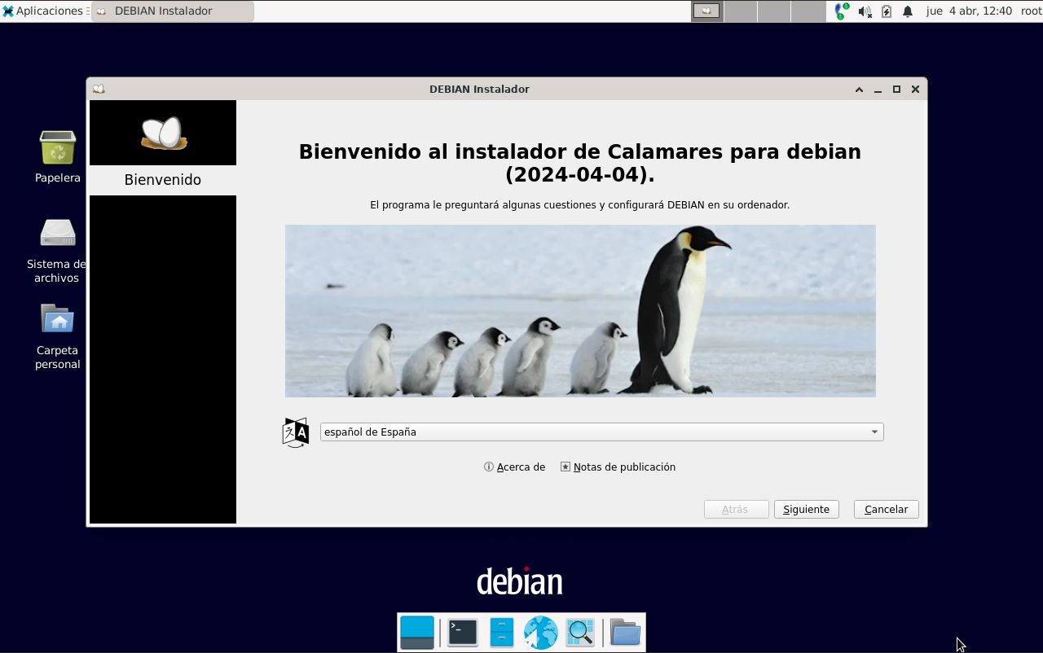
Task: Open the Carpeta personal desktop icon
Action: [58, 320]
